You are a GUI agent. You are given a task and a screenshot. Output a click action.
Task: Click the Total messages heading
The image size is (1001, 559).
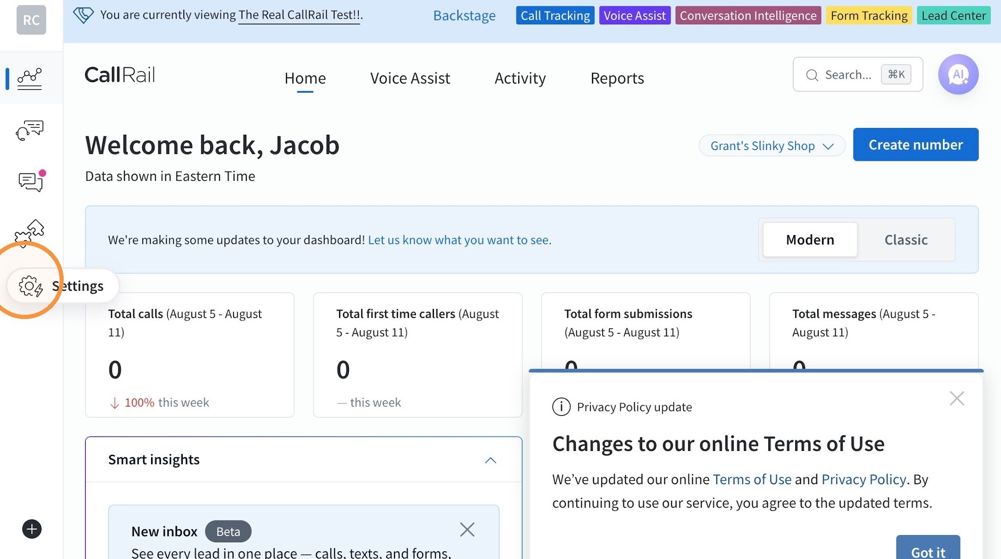tap(834, 314)
